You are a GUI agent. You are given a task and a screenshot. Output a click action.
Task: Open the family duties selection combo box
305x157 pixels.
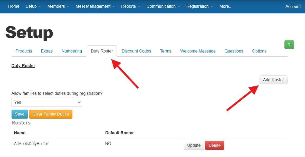tap(47, 102)
